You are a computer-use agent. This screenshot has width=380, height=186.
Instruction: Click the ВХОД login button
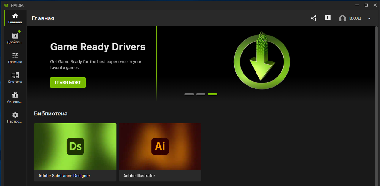[355, 18]
